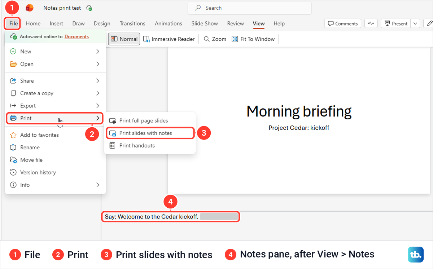Image resolution: width=433 pixels, height=269 pixels.
Task: Switch to Normal view
Action: point(124,39)
